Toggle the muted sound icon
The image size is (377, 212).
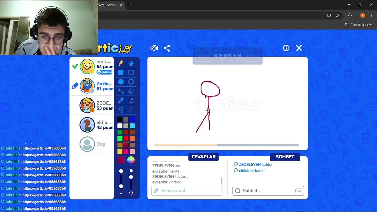click(x=154, y=48)
